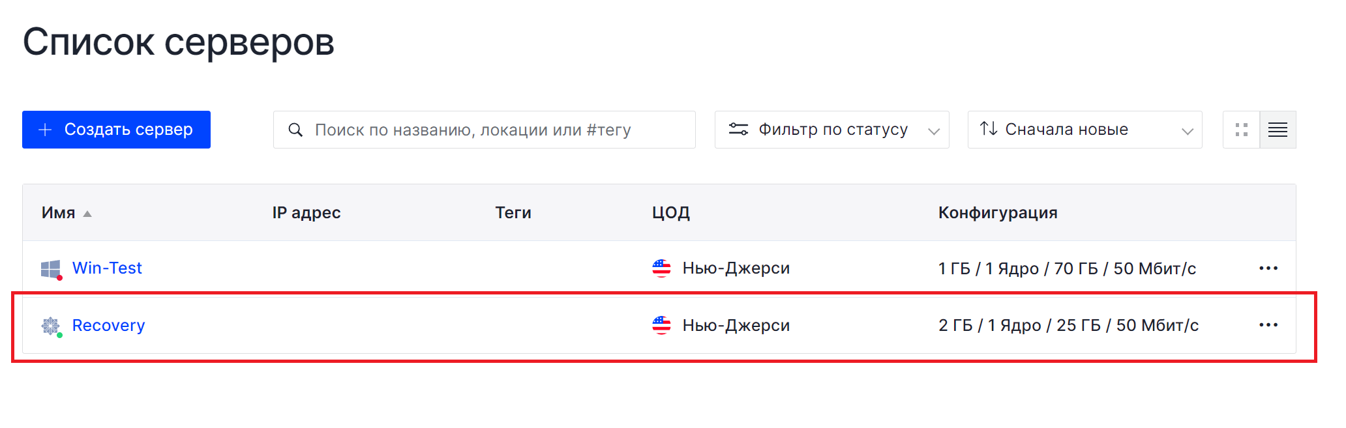The width and height of the screenshot is (1346, 428).
Task: Click the US flag in Recovery row
Action: coord(661,325)
